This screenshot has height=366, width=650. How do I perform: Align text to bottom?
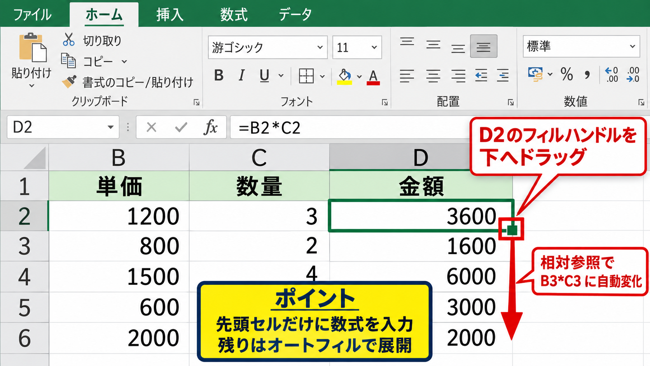click(x=458, y=49)
